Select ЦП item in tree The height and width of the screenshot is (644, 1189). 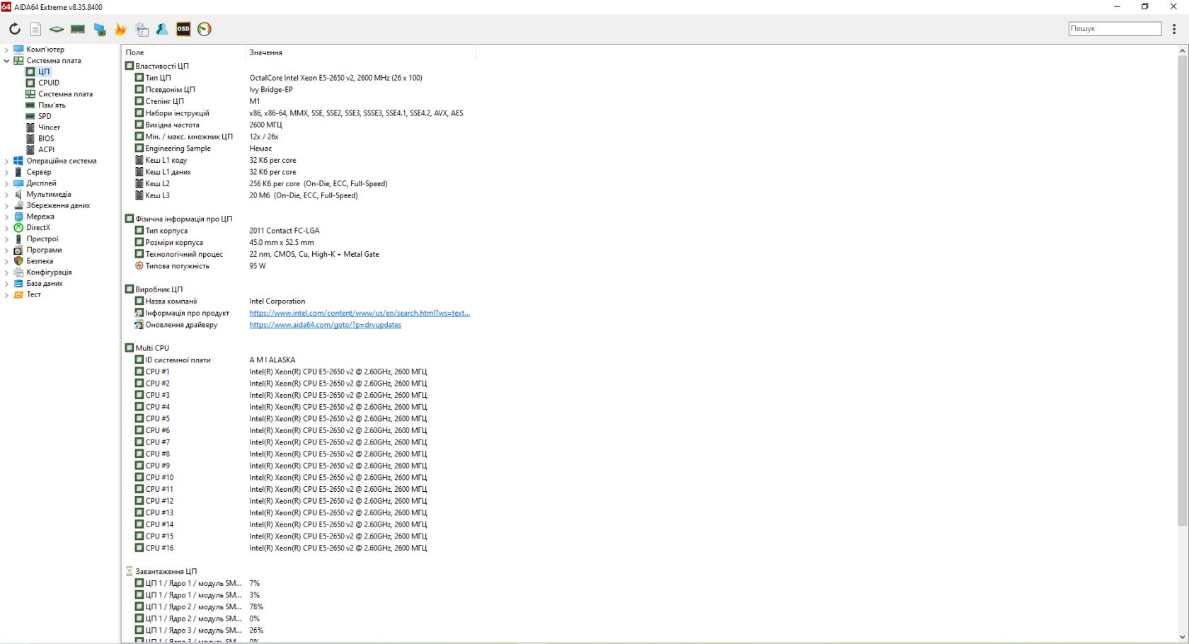[44, 71]
